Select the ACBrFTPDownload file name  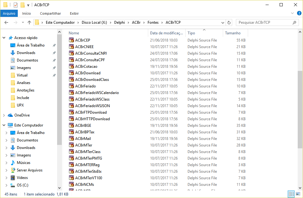pos(91,112)
